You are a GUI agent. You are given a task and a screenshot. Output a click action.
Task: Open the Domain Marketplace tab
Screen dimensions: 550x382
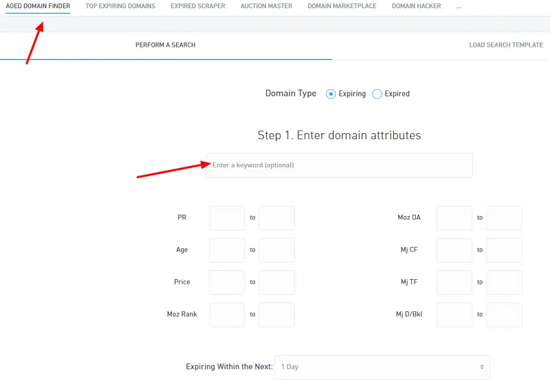(x=342, y=6)
